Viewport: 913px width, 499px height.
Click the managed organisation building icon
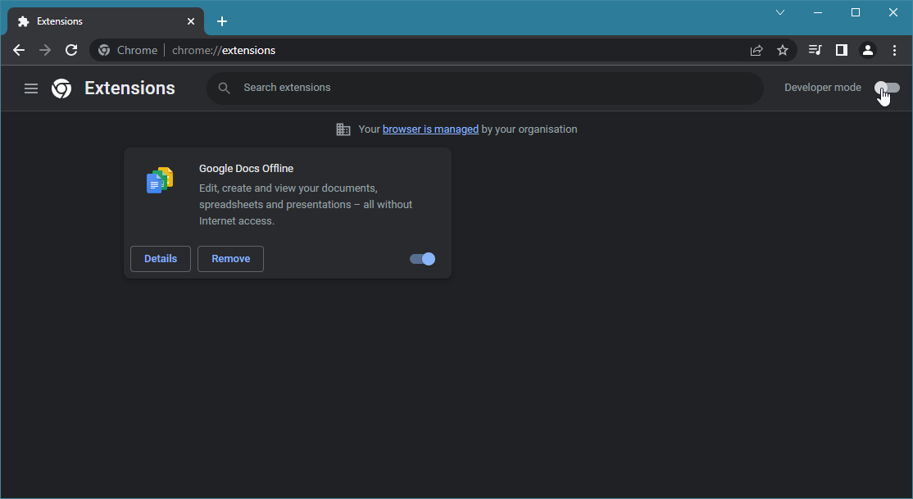point(343,129)
